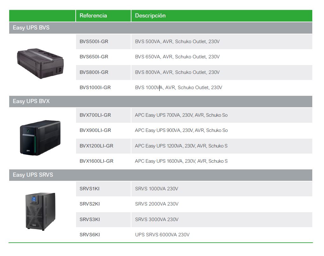The height and width of the screenshot is (256, 324).
Task: Click description SRVS 3000VA 230V
Action: coord(157,220)
